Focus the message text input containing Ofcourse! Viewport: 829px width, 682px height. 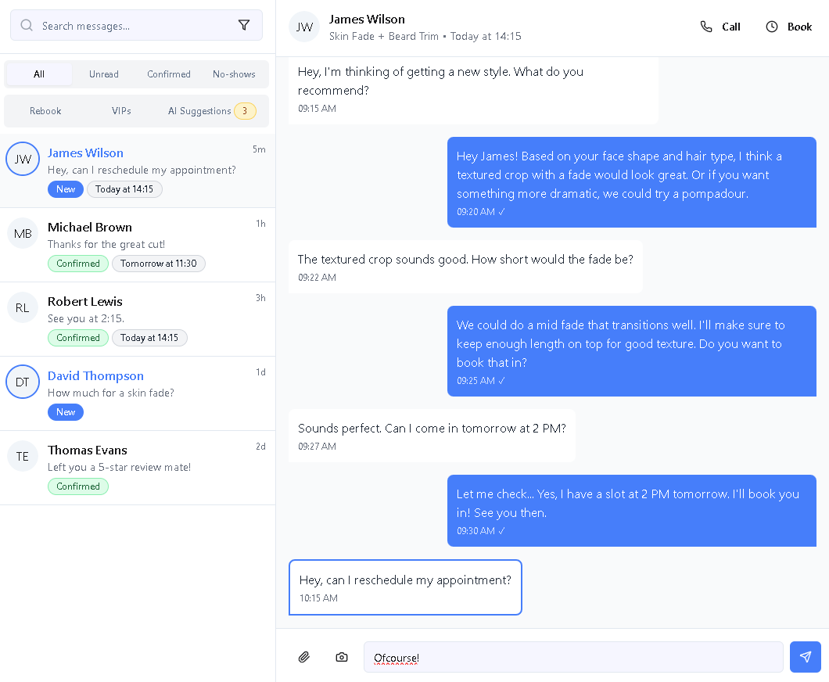tap(573, 657)
